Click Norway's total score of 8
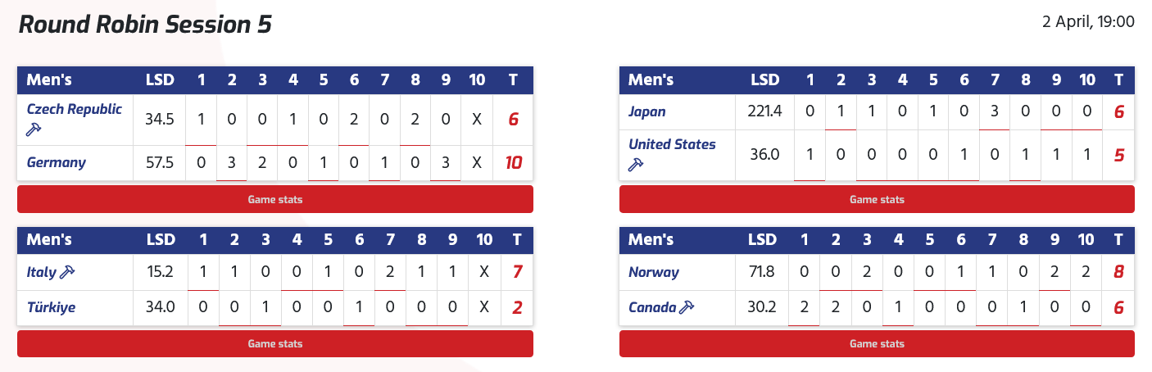1152x372 pixels. (1118, 272)
